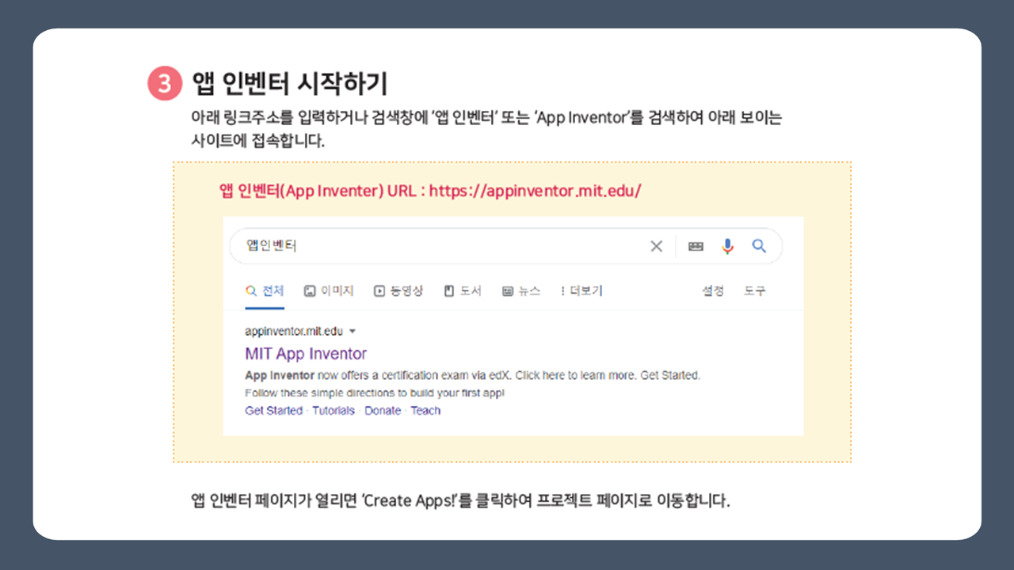
Task: Click the Teach sitelink
Action: (x=425, y=410)
